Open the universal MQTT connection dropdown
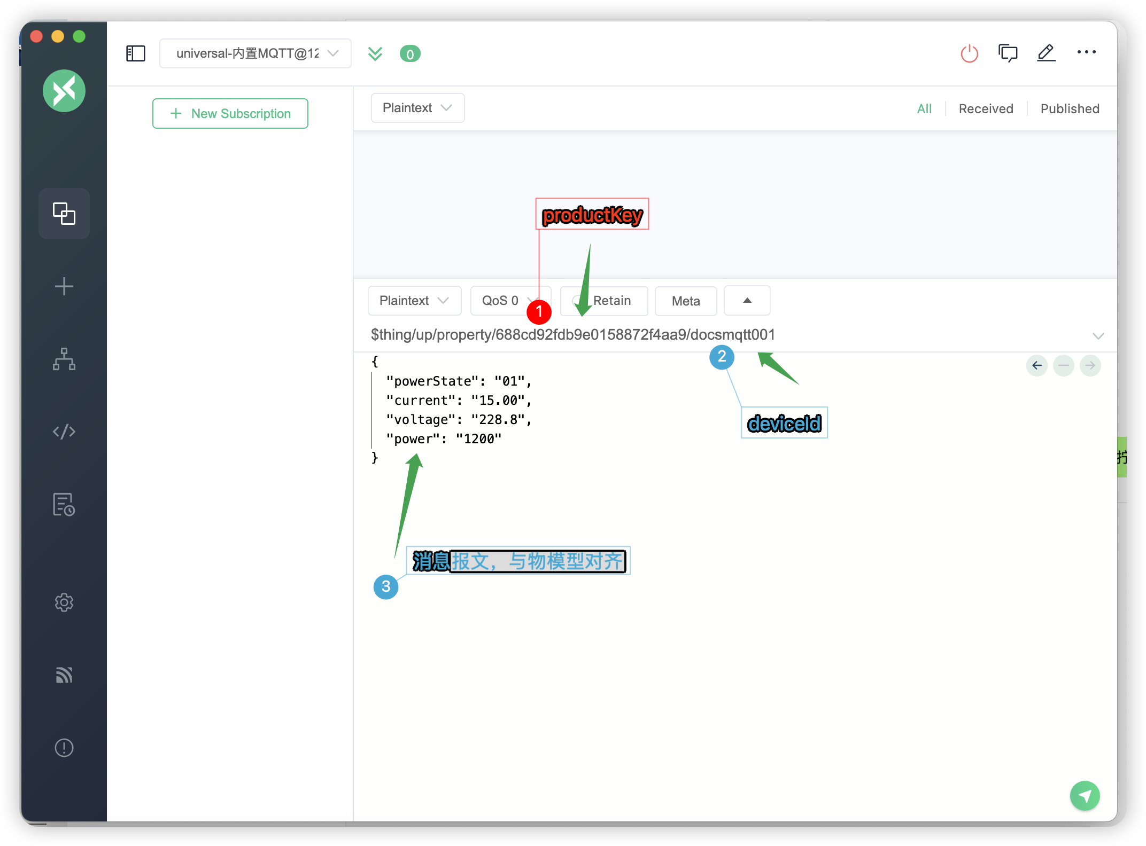The width and height of the screenshot is (1146, 846). (255, 53)
